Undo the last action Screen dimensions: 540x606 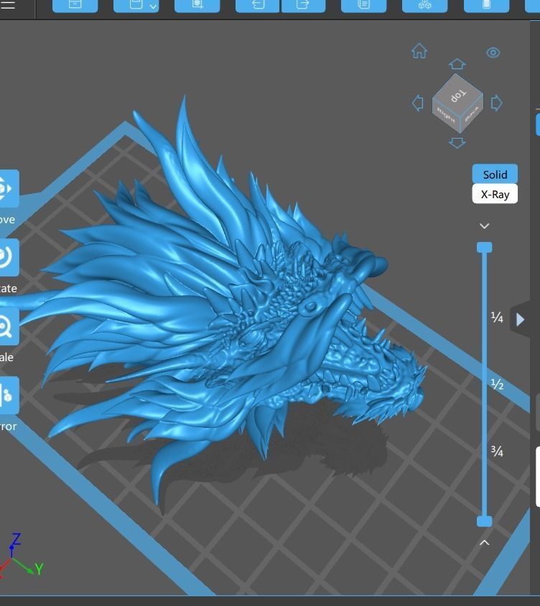tap(258, 5)
